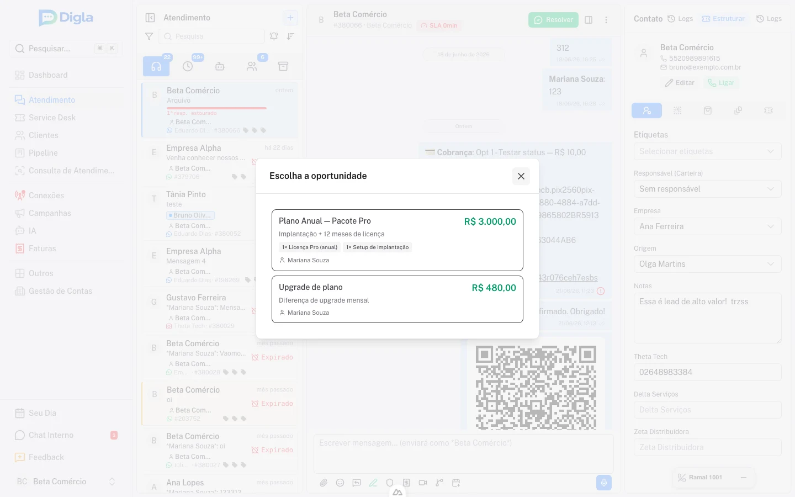Choose the Upgrade de plano opportunity
The height and width of the screenshot is (497, 795).
coord(397,299)
